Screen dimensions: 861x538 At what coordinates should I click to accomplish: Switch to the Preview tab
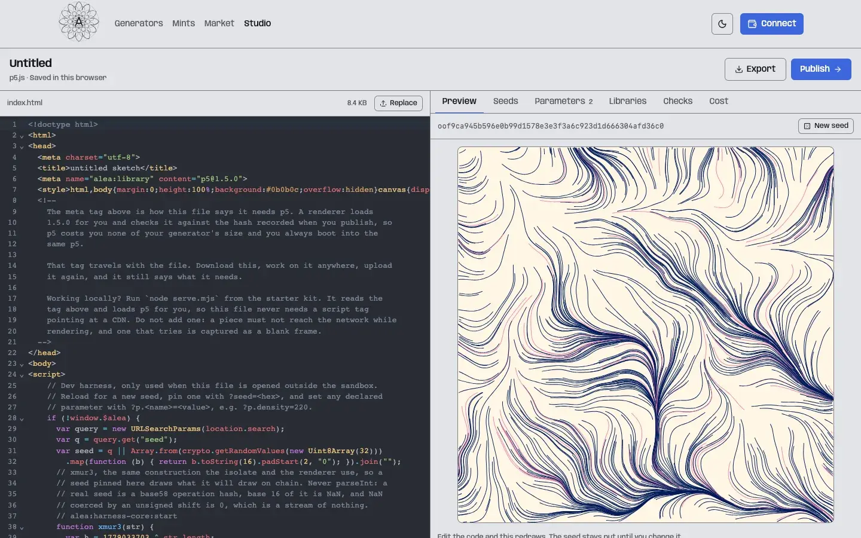click(459, 102)
